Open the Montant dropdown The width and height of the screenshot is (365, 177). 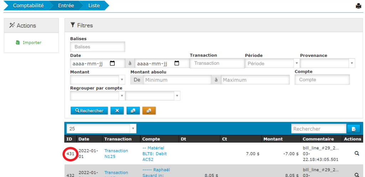(122, 80)
